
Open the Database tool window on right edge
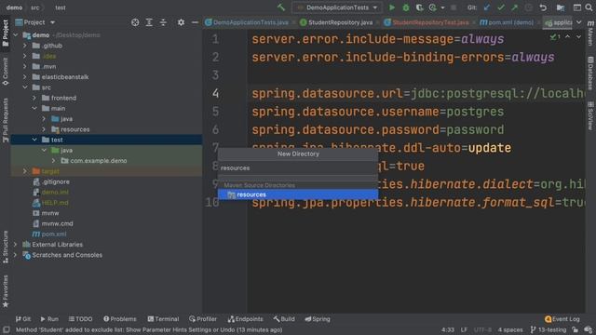(x=590, y=74)
